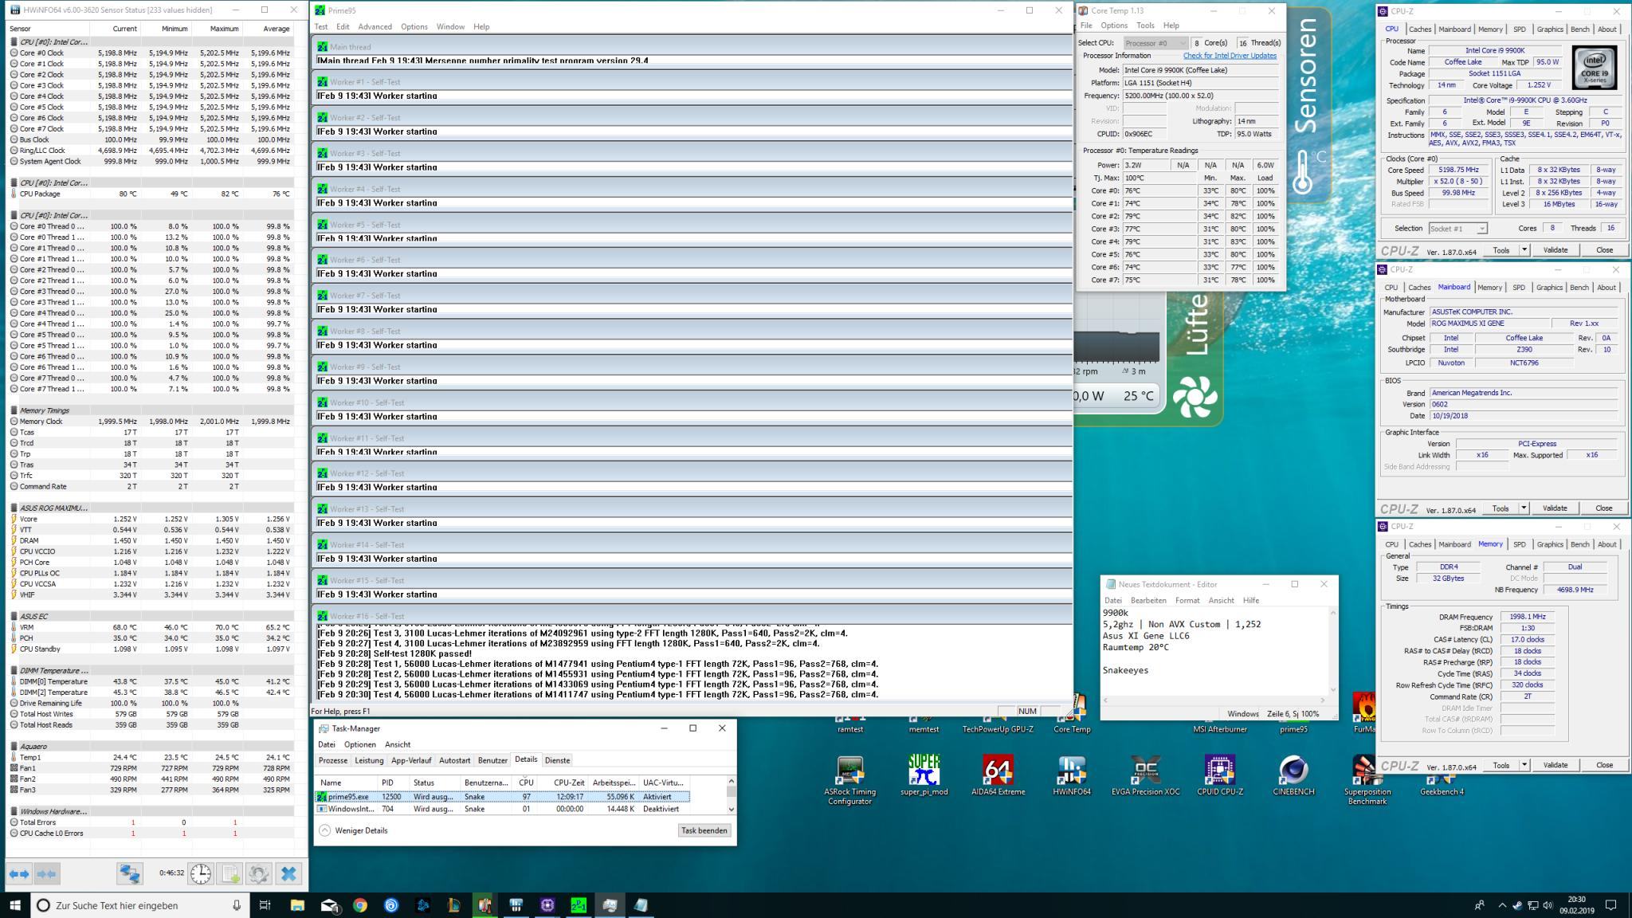1632x918 pixels.
Task: Click Close in Mainboard CPU-Z window
Action: coord(1603,508)
